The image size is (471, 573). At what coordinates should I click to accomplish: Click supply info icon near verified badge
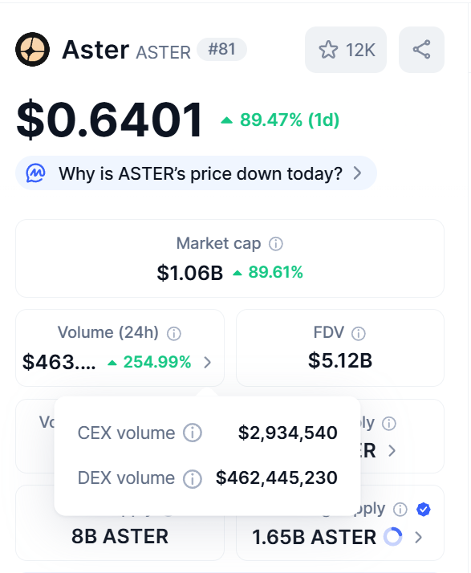point(400,509)
